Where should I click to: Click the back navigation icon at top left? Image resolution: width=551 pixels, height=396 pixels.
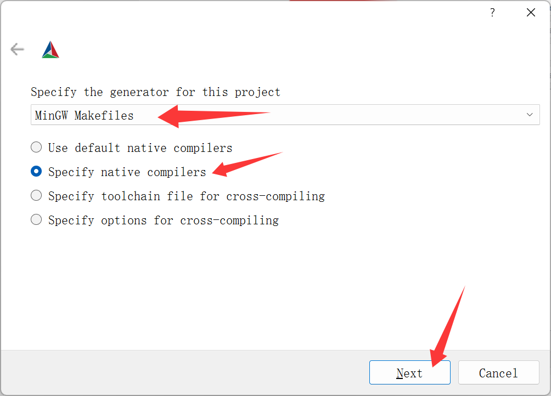(x=17, y=49)
